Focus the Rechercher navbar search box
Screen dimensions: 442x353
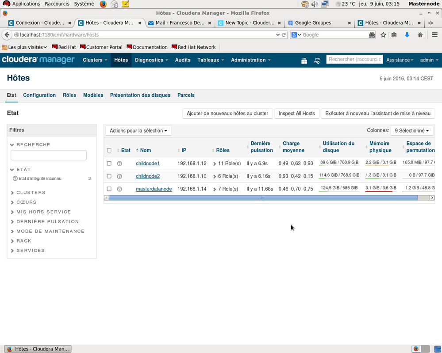click(x=354, y=59)
